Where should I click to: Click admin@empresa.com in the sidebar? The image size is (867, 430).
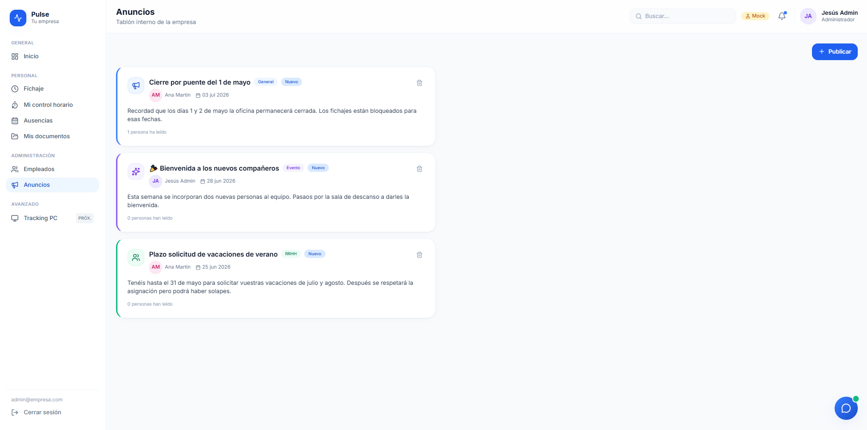point(37,399)
